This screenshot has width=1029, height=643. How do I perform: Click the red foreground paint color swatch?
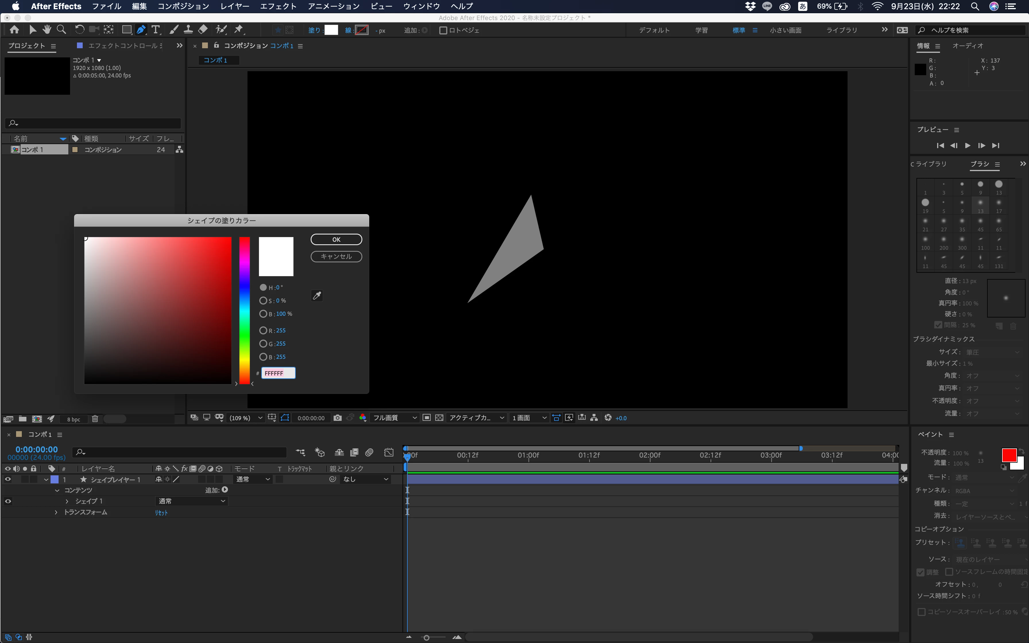[1009, 456]
